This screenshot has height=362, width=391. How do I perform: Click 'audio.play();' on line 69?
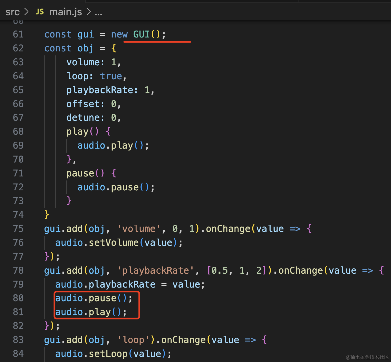(113, 145)
